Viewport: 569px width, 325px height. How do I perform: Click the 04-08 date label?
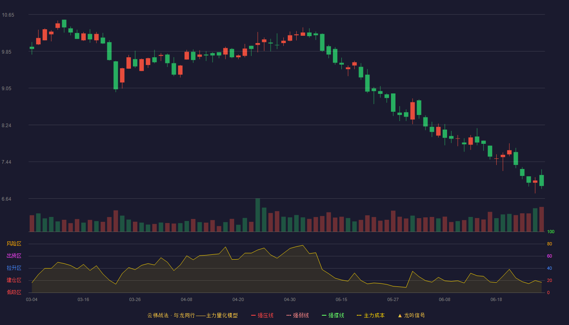(187, 299)
